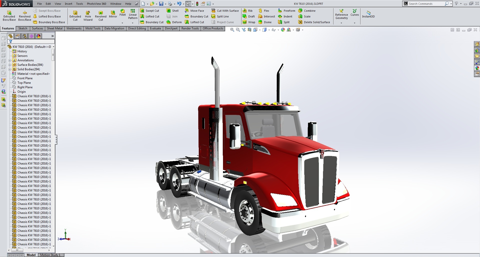Open the PropertyManager tab icon
Screen dimensions: 480x257
(x=17, y=36)
